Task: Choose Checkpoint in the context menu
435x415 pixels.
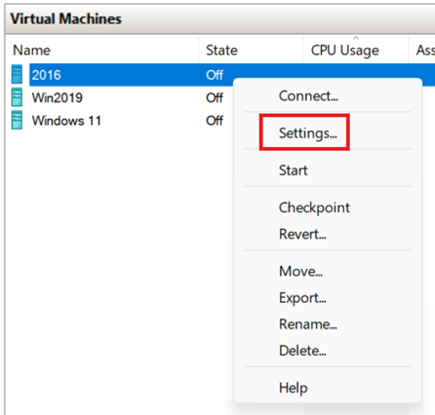Action: click(314, 207)
